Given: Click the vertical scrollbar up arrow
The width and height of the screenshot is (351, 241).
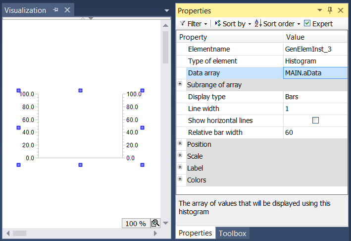Looking at the screenshot, I should (x=166, y=25).
